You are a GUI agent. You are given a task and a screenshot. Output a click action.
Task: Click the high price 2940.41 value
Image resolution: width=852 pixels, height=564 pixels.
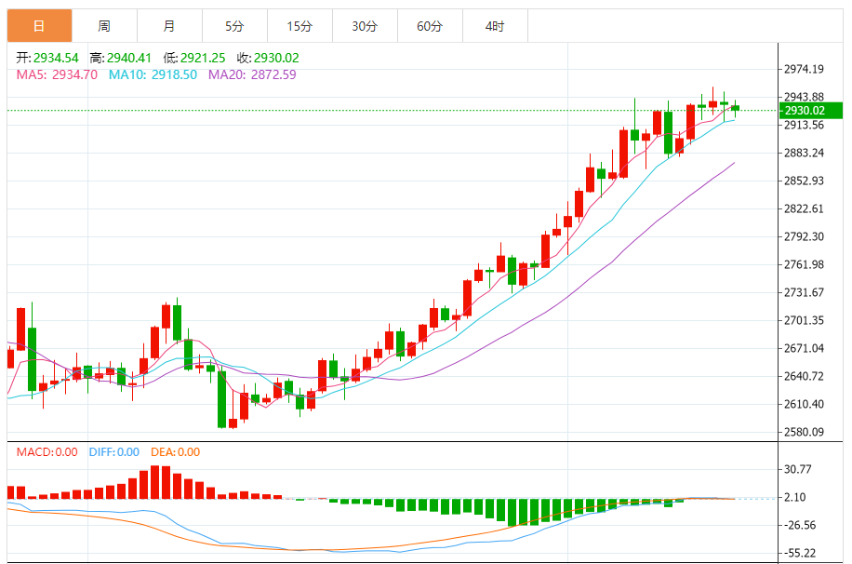(x=129, y=58)
